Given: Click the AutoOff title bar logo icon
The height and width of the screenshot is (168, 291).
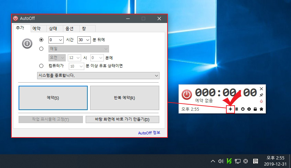Looking at the screenshot, I should (x=15, y=18).
